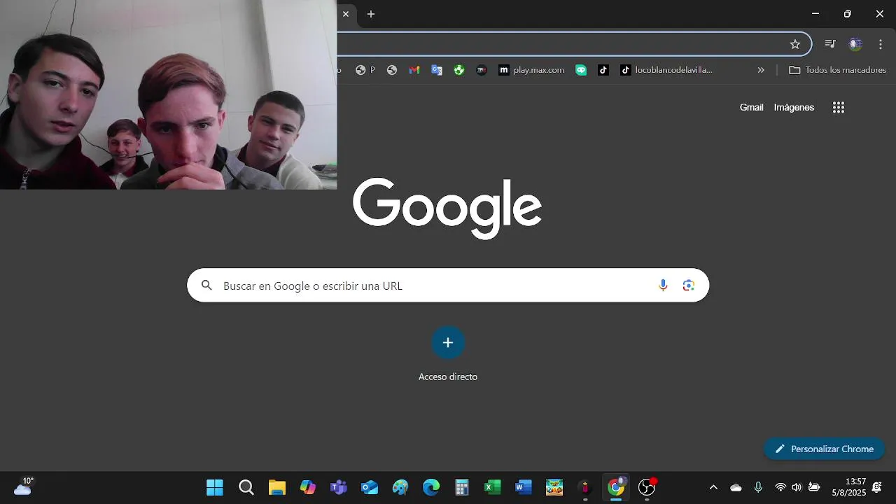Open the Calculator app in taskbar

462,487
